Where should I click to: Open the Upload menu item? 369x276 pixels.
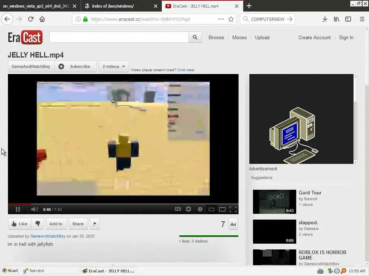click(262, 37)
